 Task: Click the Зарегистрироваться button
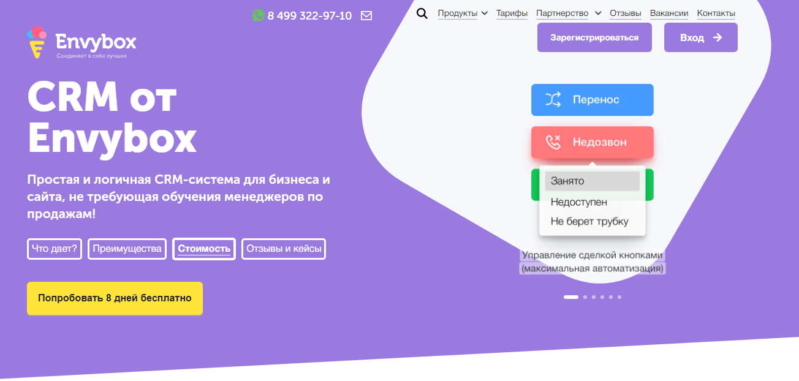[594, 37]
